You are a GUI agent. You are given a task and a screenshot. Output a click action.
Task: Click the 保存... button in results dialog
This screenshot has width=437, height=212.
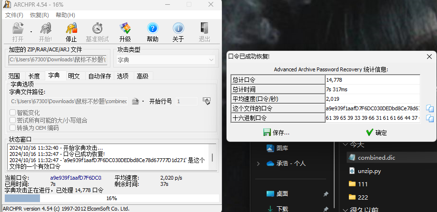277,133
